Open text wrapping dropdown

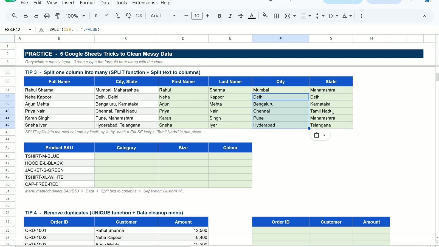pyautogui.click(x=333, y=16)
